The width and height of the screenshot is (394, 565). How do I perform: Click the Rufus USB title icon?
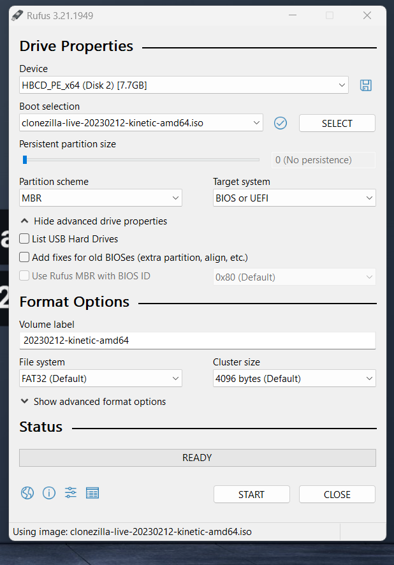click(17, 15)
